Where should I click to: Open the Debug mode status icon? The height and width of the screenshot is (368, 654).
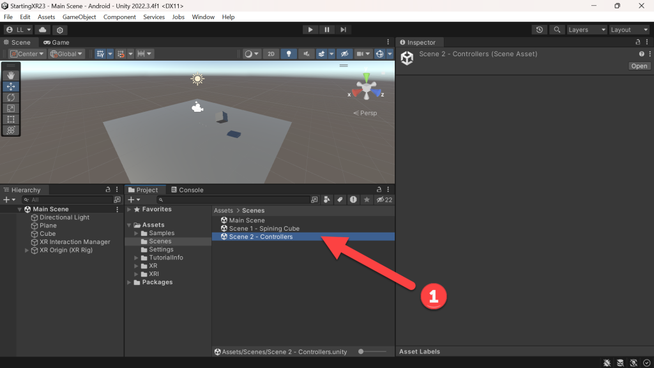[607, 363]
